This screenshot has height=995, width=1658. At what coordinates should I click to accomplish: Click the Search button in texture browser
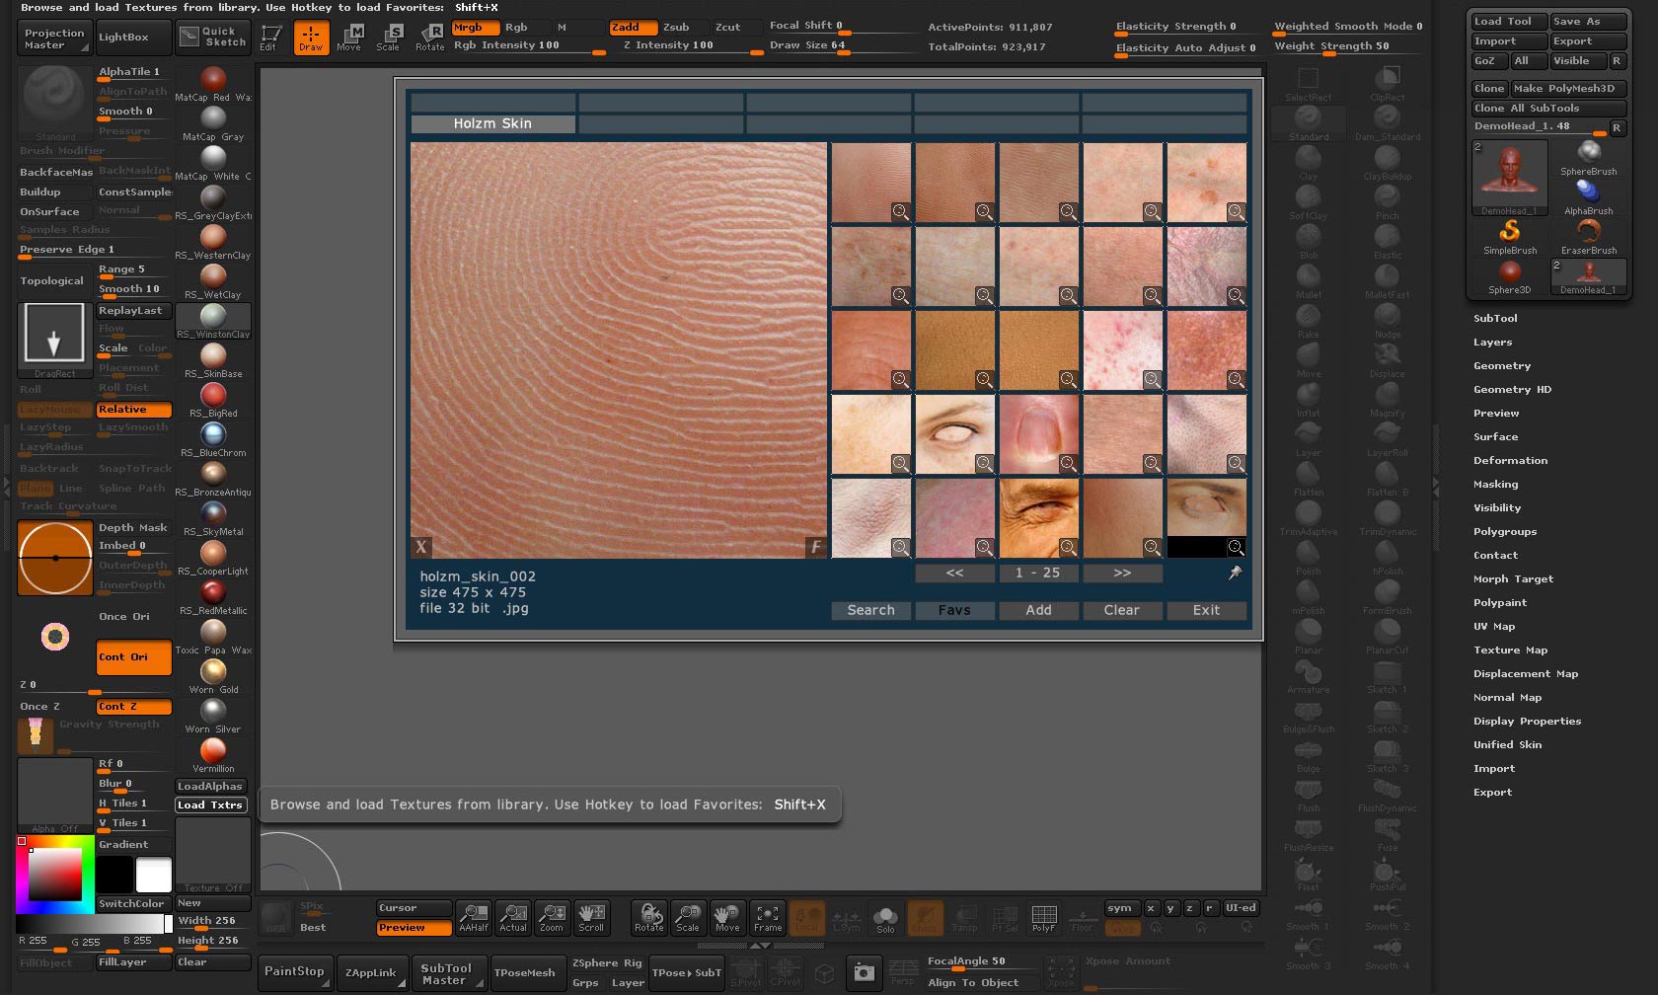(x=870, y=611)
